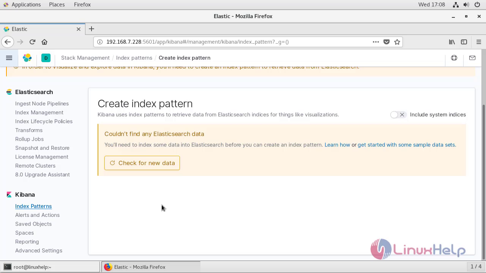Open Advanced Settings

click(39, 251)
